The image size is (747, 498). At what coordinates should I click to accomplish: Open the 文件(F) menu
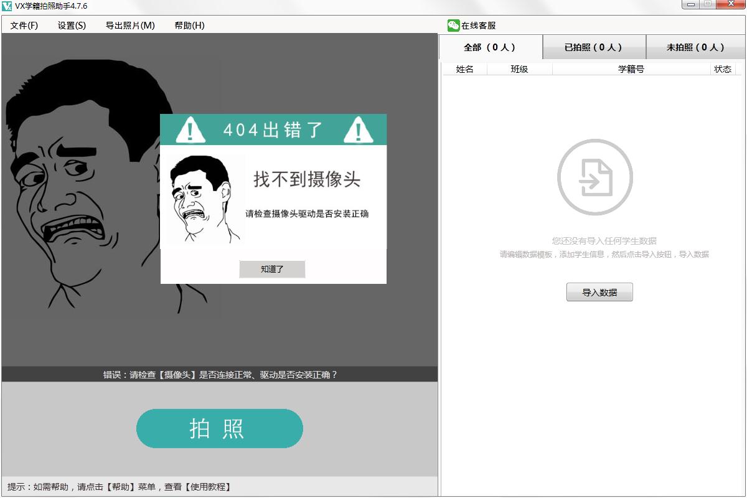click(24, 26)
